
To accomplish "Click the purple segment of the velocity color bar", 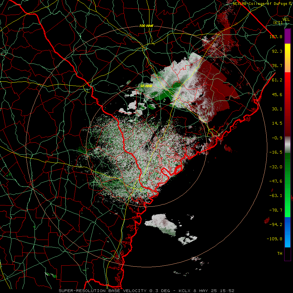I will point(287,36).
